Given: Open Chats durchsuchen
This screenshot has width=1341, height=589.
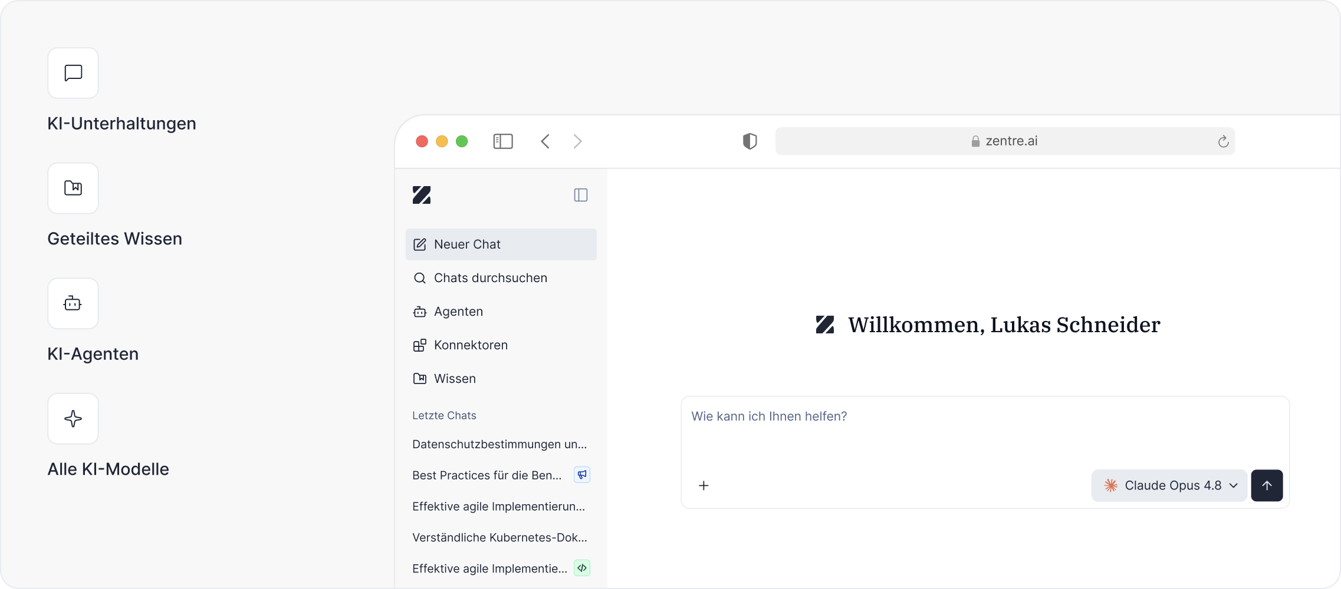Looking at the screenshot, I should (x=501, y=278).
